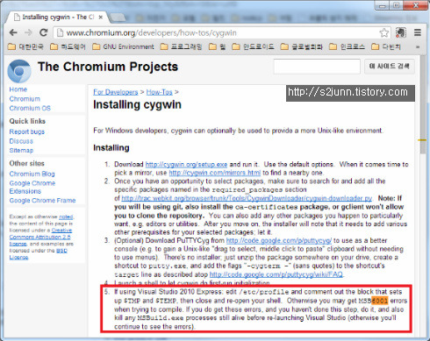Click the Chromium logo image
Screen dimensions: 430x341
click(x=19, y=71)
